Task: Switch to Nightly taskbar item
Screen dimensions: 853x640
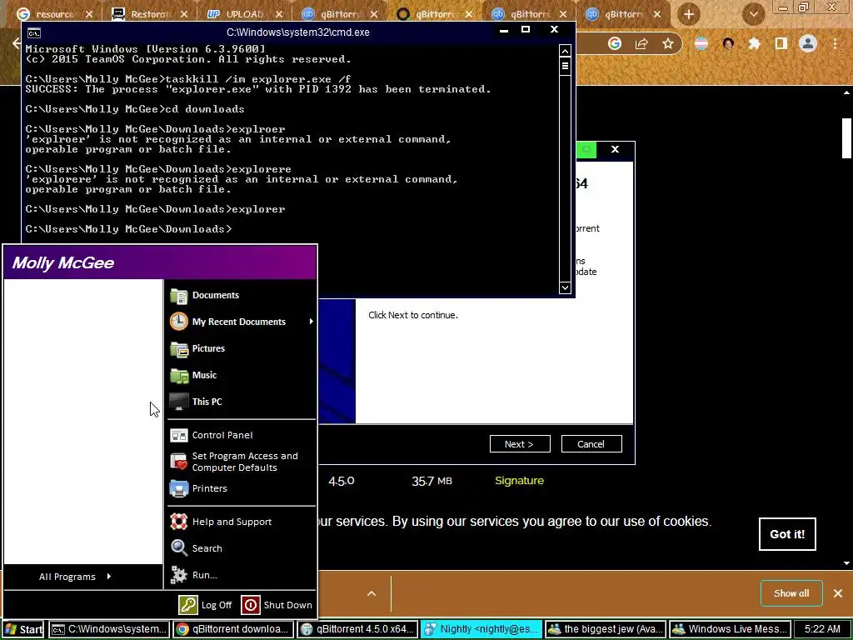Action: 481,629
